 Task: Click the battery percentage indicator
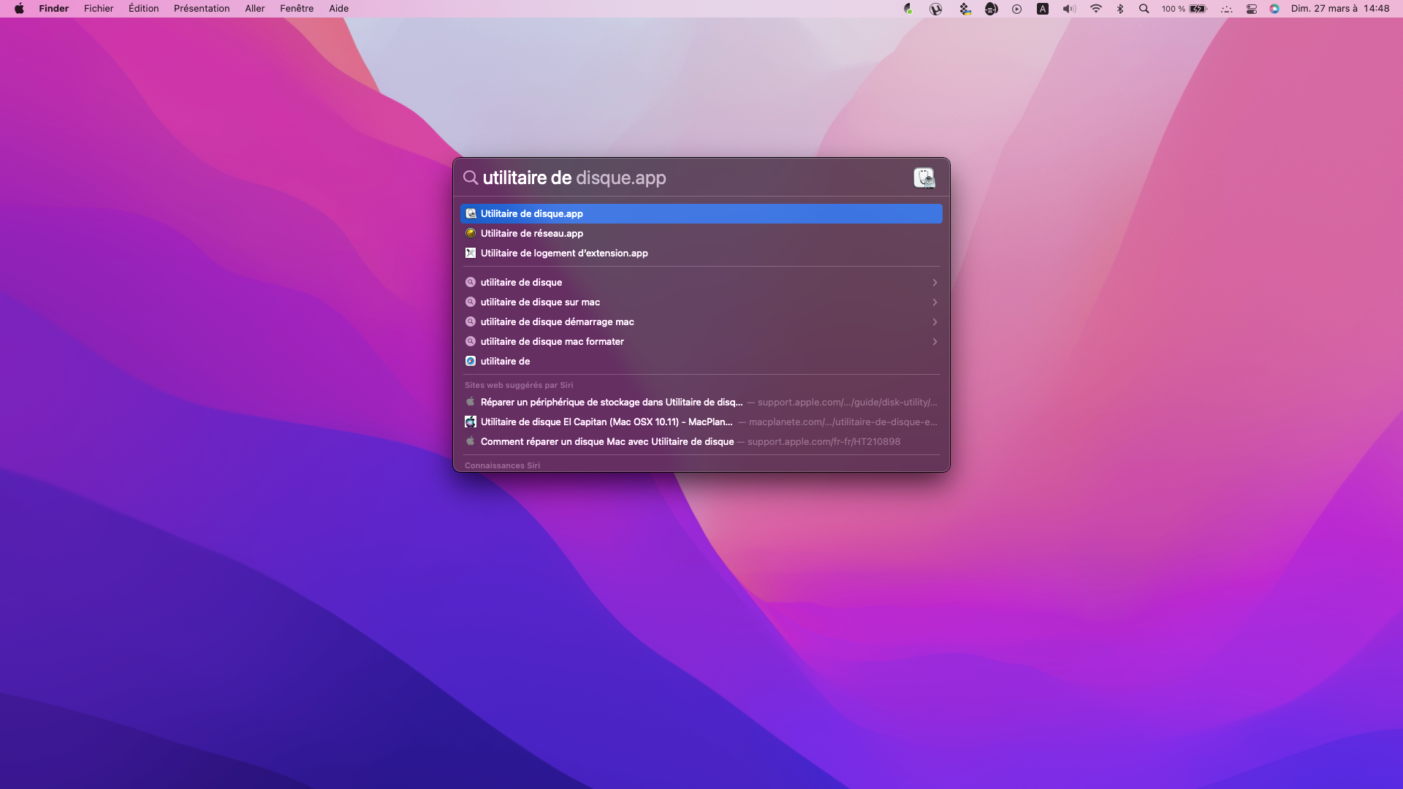pos(1173,8)
